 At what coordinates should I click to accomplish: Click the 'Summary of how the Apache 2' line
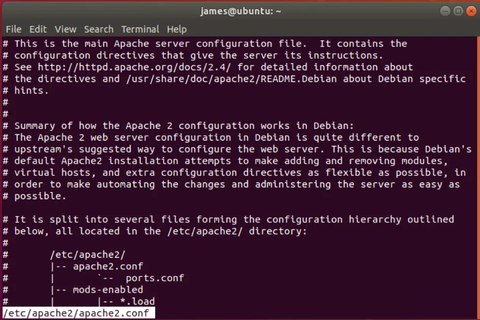click(178, 126)
